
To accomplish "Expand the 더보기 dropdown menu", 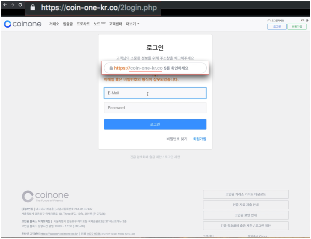I will [133, 24].
